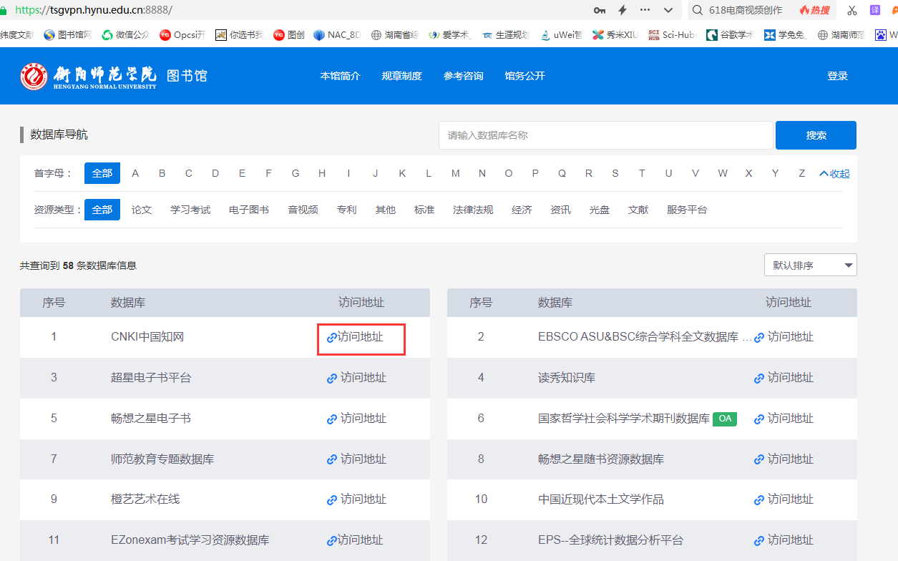Select the 电子图书 resource type filter

point(248,209)
